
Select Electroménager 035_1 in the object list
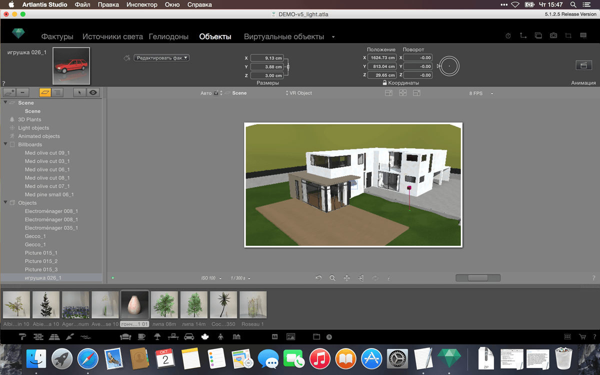tap(51, 228)
